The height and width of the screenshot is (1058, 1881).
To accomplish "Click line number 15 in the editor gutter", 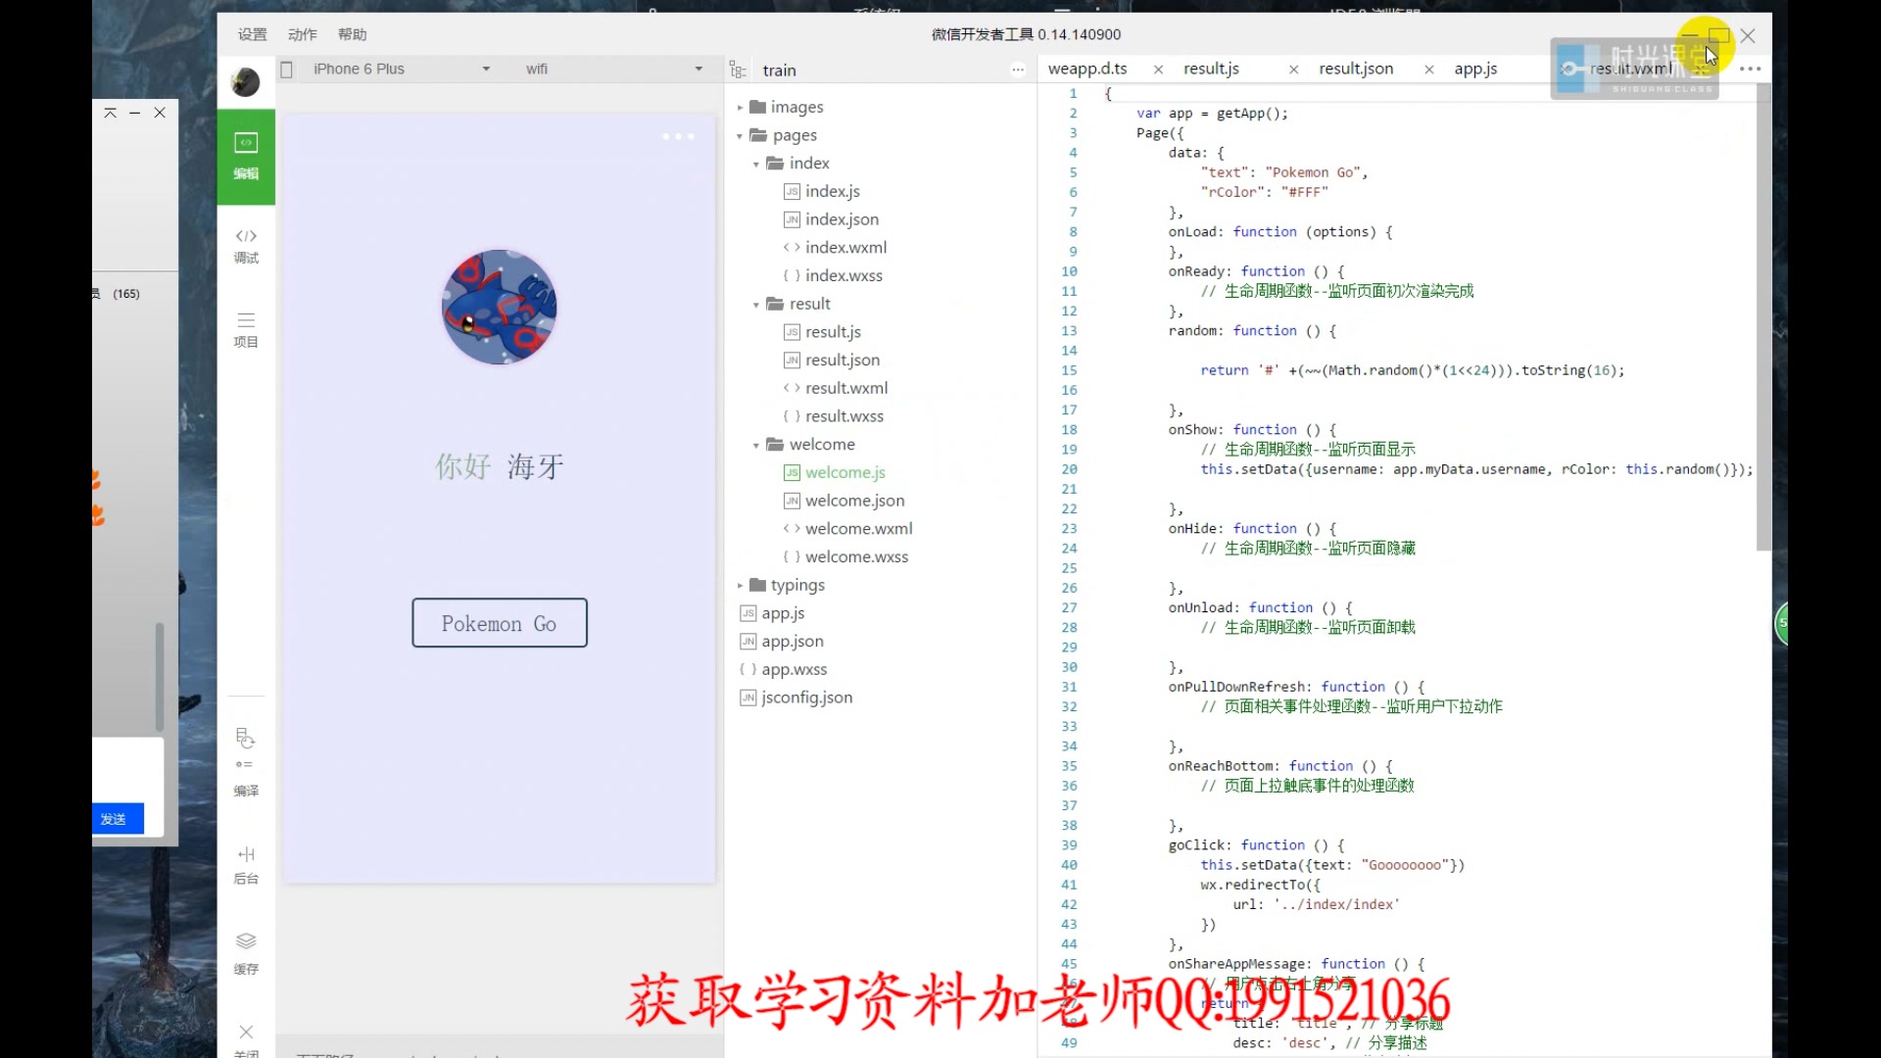I will point(1069,370).
